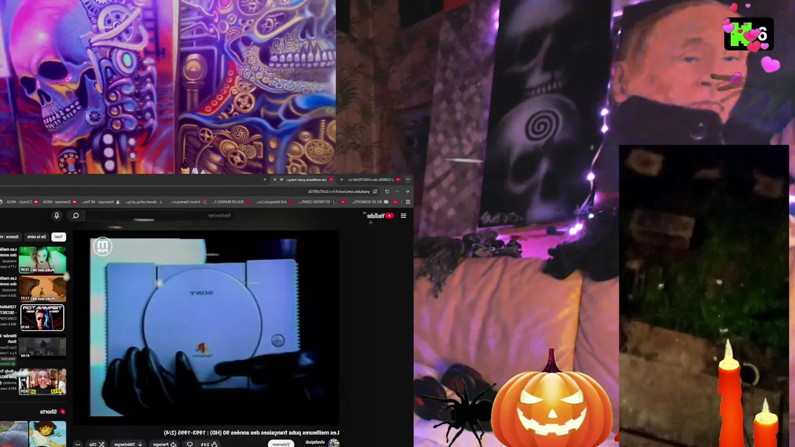Click the Clip scissors button

(x=96, y=445)
